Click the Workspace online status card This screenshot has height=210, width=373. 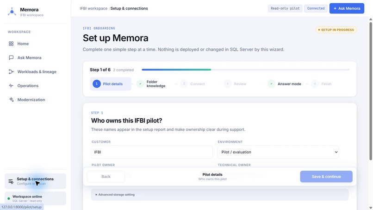(36, 198)
